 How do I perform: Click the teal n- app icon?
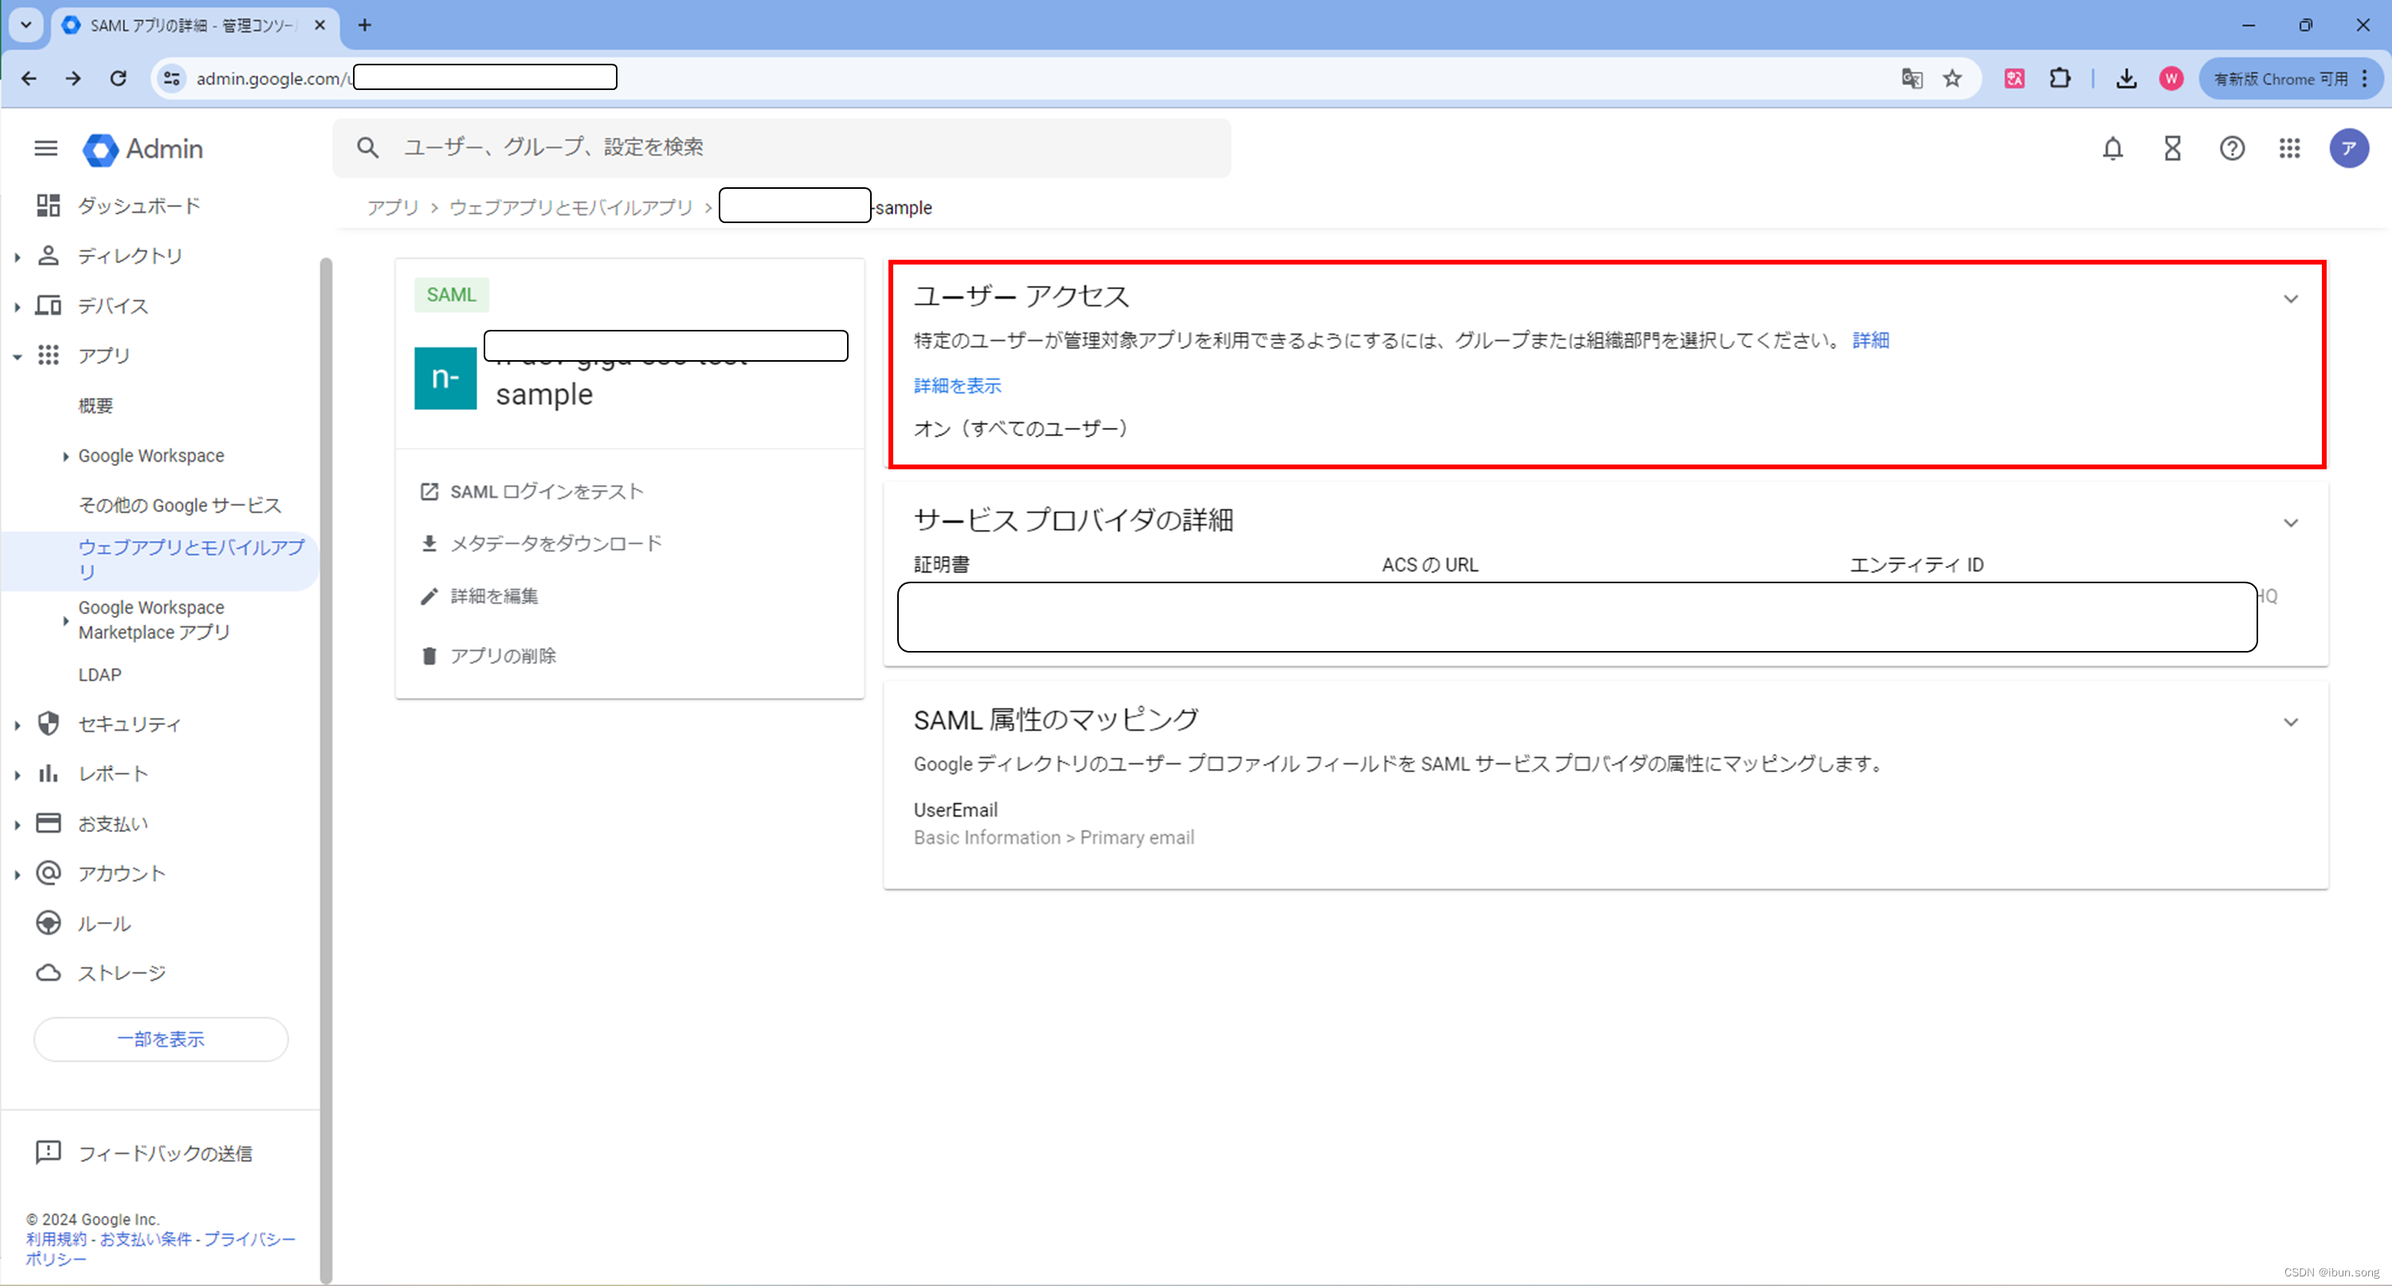pyautogui.click(x=445, y=378)
